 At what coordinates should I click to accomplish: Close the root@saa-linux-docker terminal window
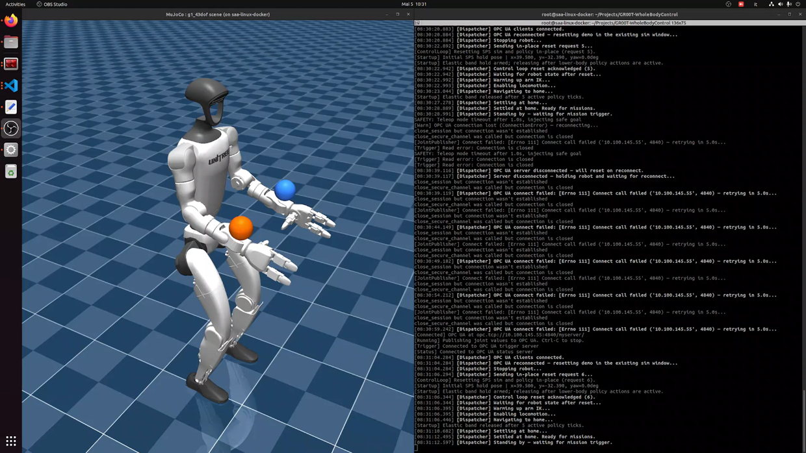(800, 14)
